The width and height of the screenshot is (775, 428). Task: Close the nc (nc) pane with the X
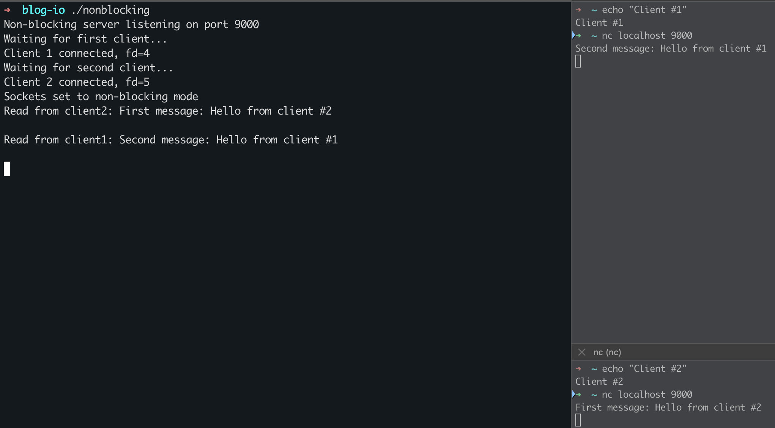tap(581, 352)
